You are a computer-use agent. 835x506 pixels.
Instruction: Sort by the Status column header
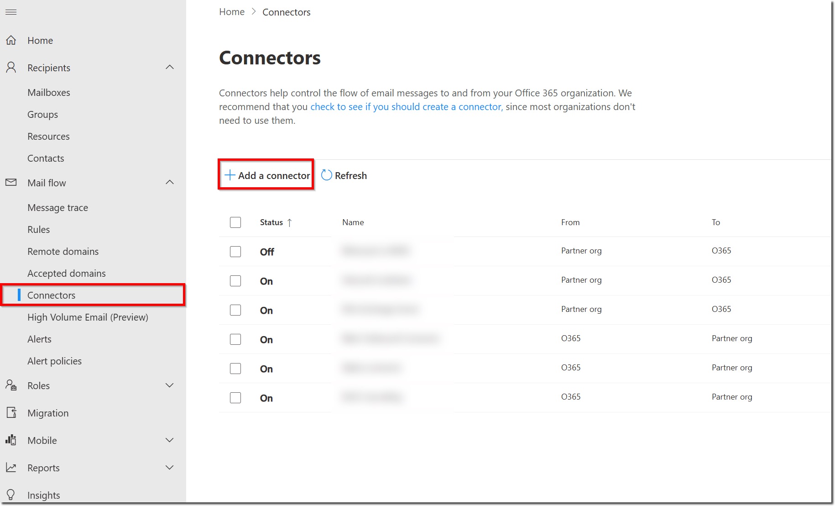[271, 222]
